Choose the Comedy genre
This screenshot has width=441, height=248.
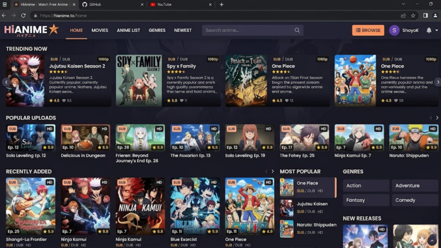(415, 200)
